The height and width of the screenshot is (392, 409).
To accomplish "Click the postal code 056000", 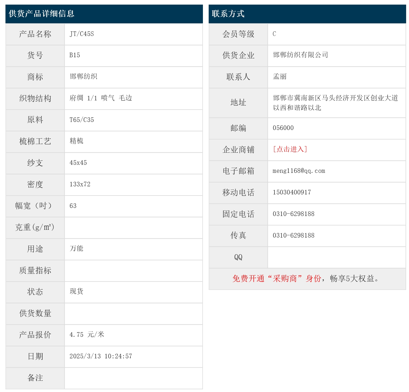I will pyautogui.click(x=283, y=128).
